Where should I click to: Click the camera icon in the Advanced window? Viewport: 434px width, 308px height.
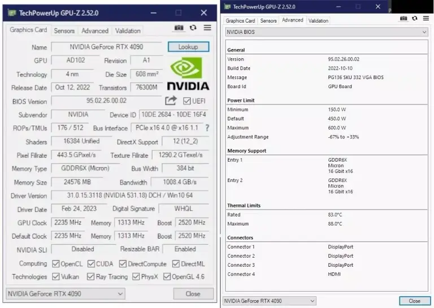click(x=403, y=18)
